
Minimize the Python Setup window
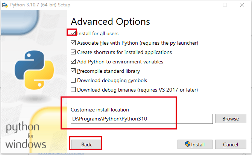[x=208, y=5]
